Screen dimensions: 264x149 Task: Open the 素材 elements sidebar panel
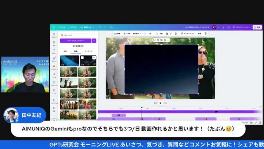(54, 43)
